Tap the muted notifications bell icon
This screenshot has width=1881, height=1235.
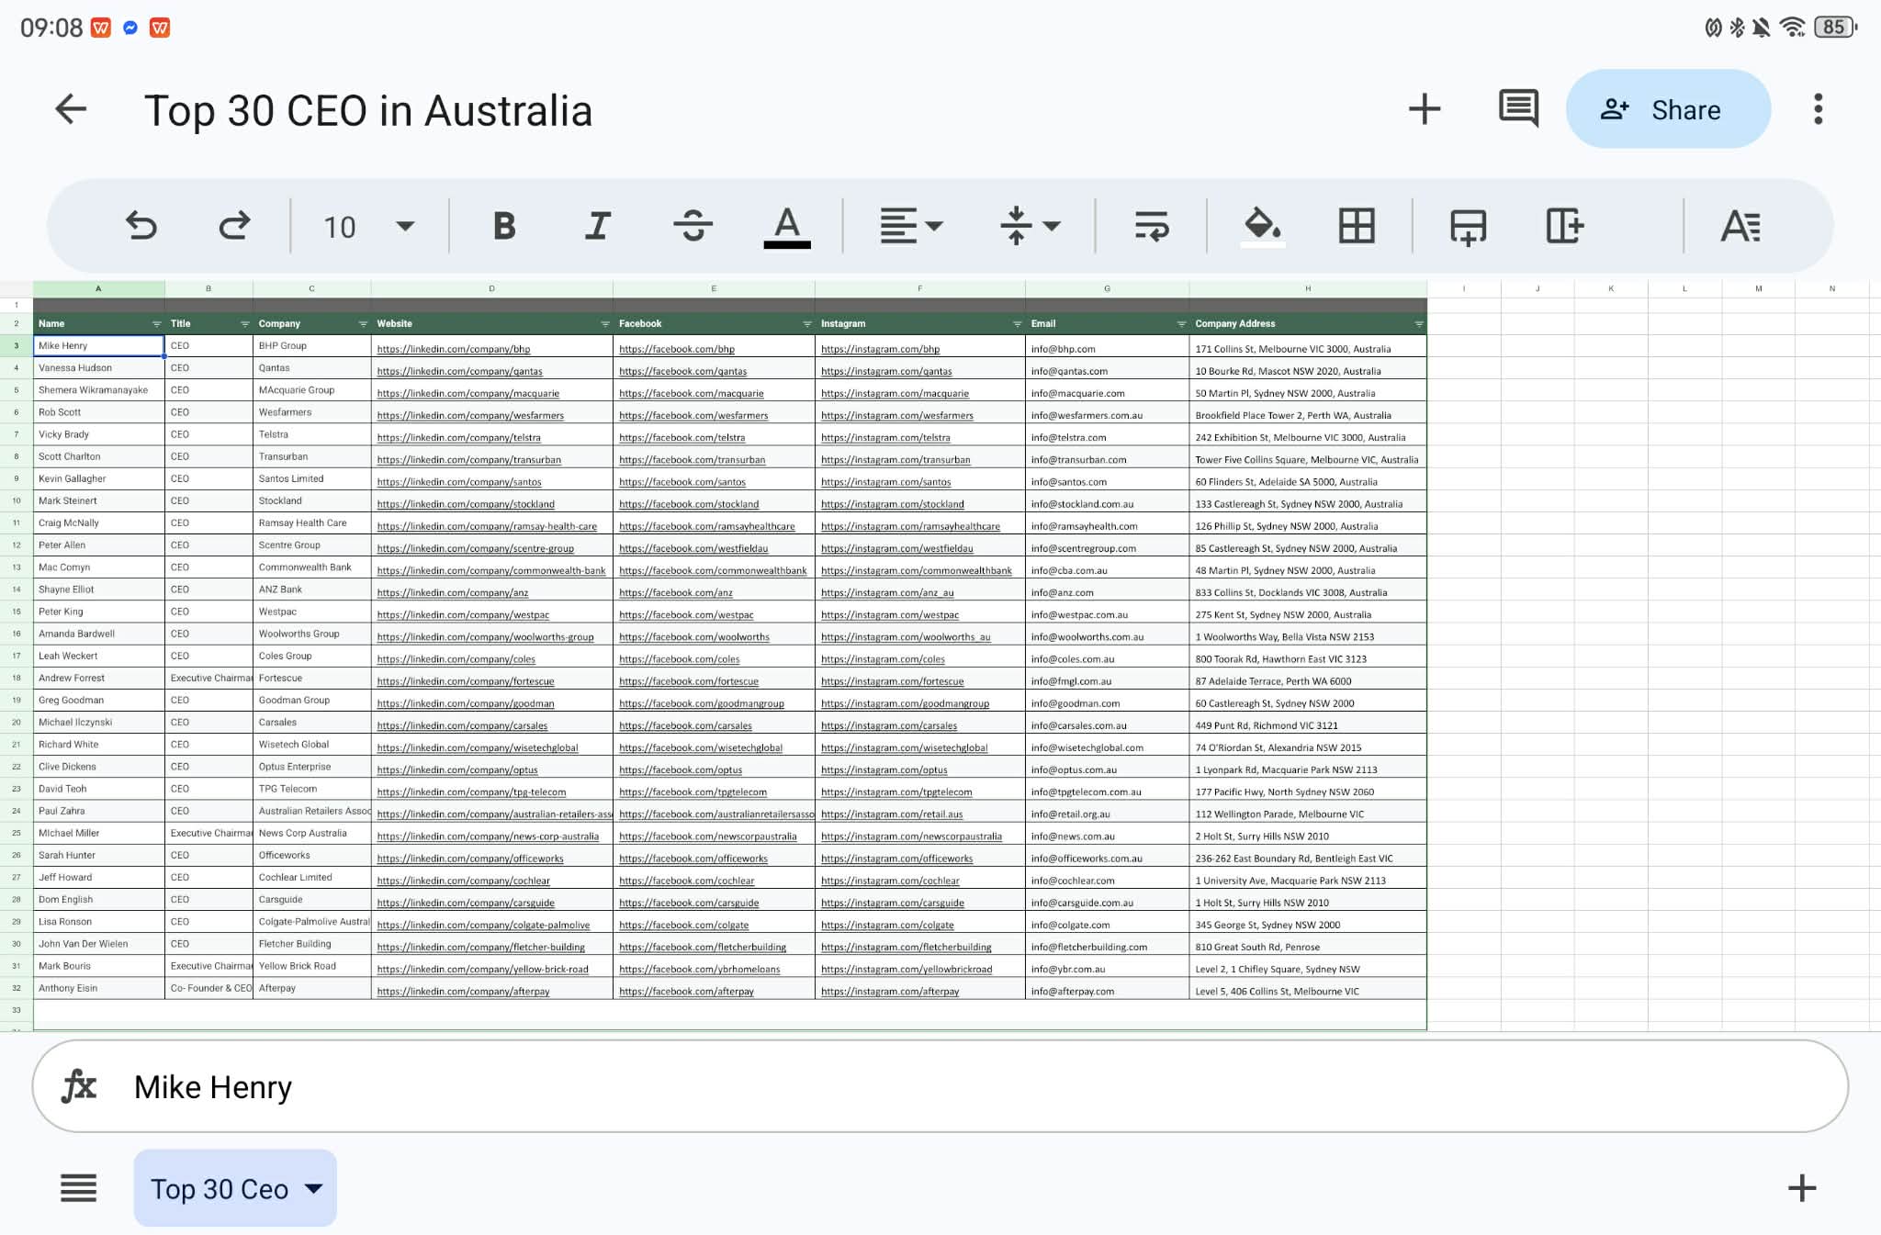[1761, 28]
